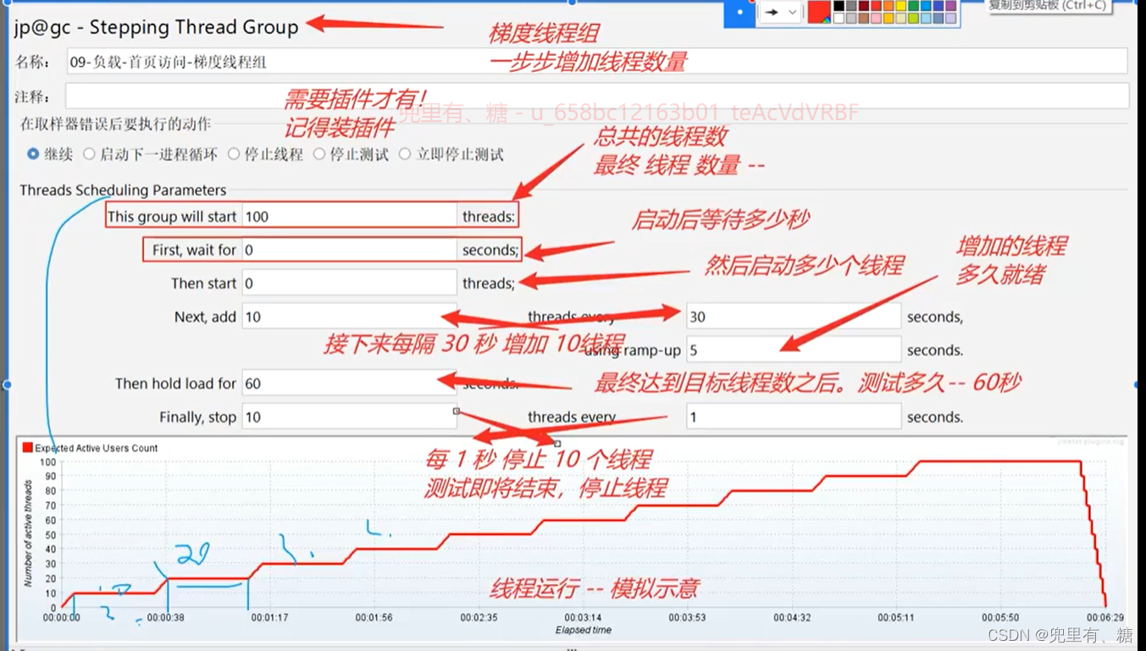Image resolution: width=1146 pixels, height=651 pixels.
Task: Pick the pink color swatch
Action: 877,18
